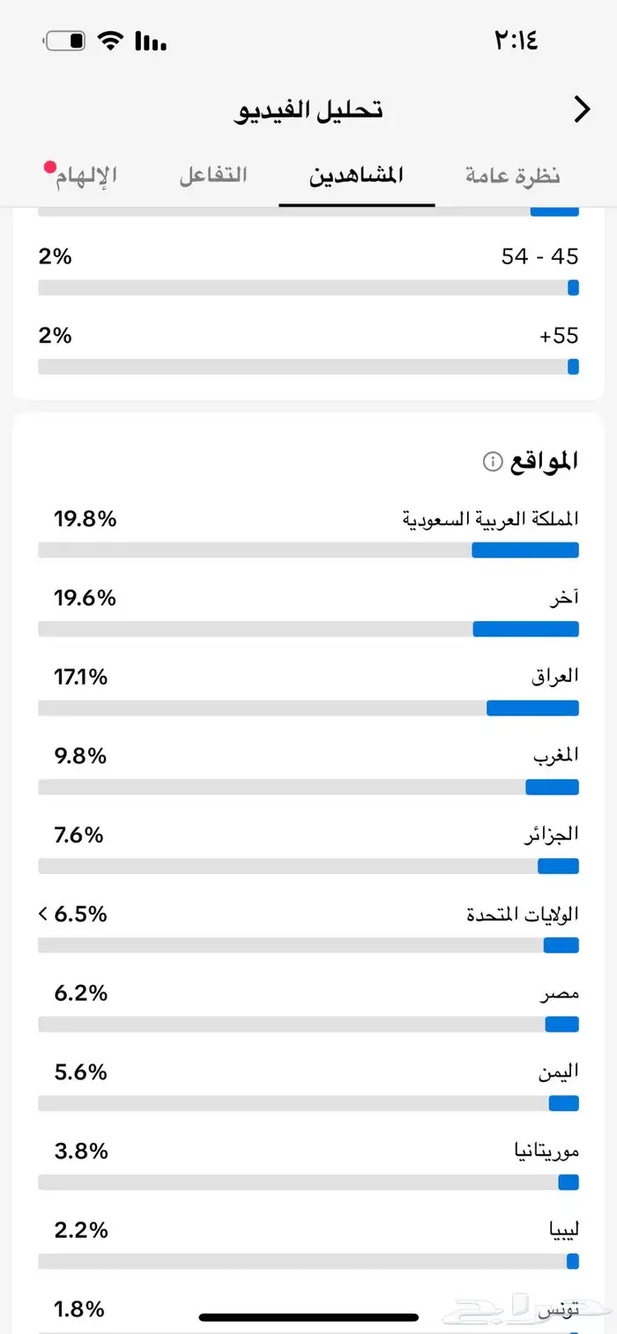The width and height of the screenshot is (617, 1334).
Task: Tap the 55+ age group progress bar
Action: [308, 367]
